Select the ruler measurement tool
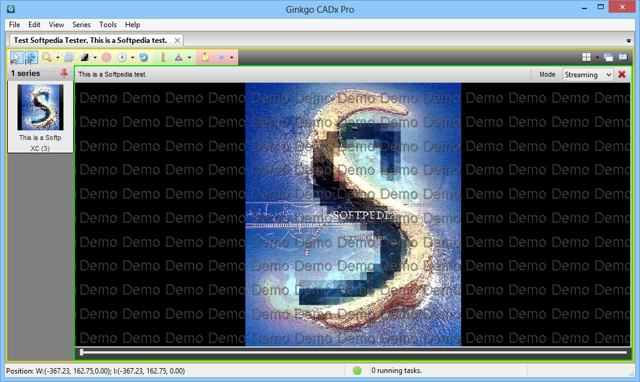This screenshot has height=382, width=640. pos(163,57)
